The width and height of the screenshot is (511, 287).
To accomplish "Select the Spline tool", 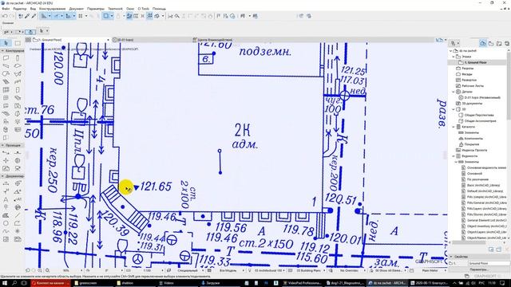I will pyautogui.click(x=6, y=231).
